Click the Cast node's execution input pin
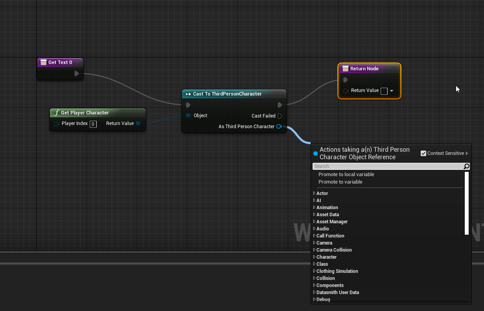 (x=188, y=105)
